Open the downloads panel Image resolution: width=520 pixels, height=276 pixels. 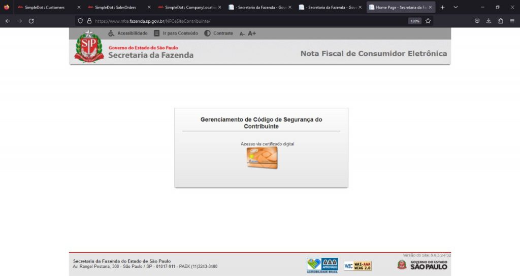pyautogui.click(x=489, y=21)
